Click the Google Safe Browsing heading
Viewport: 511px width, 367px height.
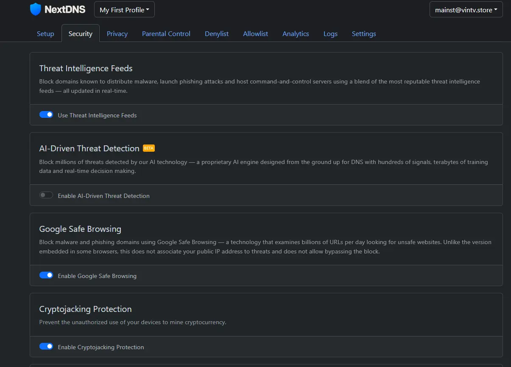click(80, 229)
